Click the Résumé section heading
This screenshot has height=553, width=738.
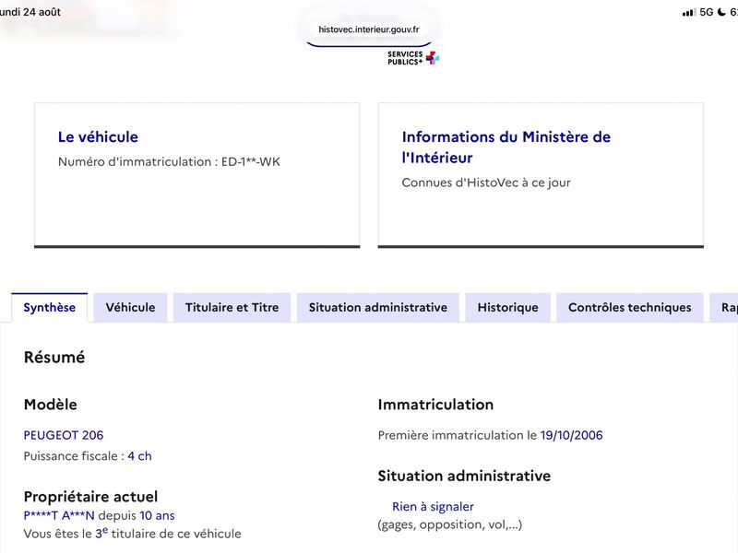pos(54,358)
